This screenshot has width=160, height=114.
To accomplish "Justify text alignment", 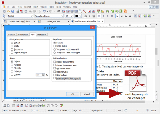I will [112, 16].
